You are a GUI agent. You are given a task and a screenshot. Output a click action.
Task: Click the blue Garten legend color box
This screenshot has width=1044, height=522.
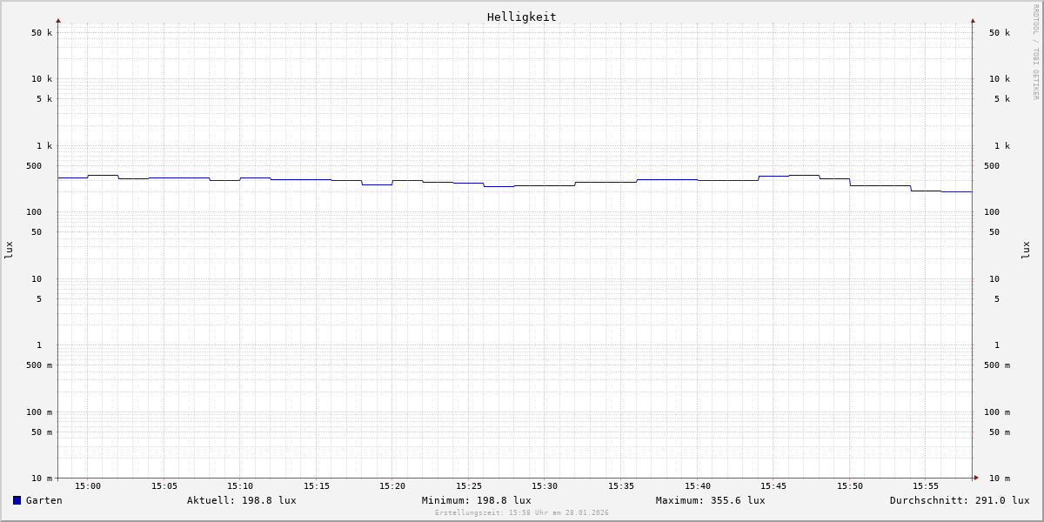point(17,500)
